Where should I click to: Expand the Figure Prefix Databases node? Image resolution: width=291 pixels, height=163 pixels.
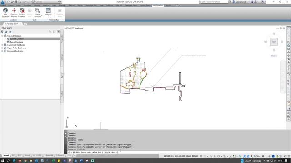tap(2, 48)
